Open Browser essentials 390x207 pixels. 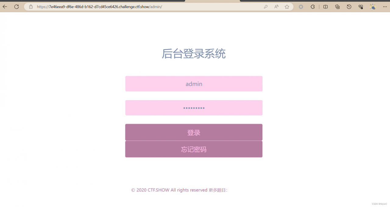tap(361, 6)
